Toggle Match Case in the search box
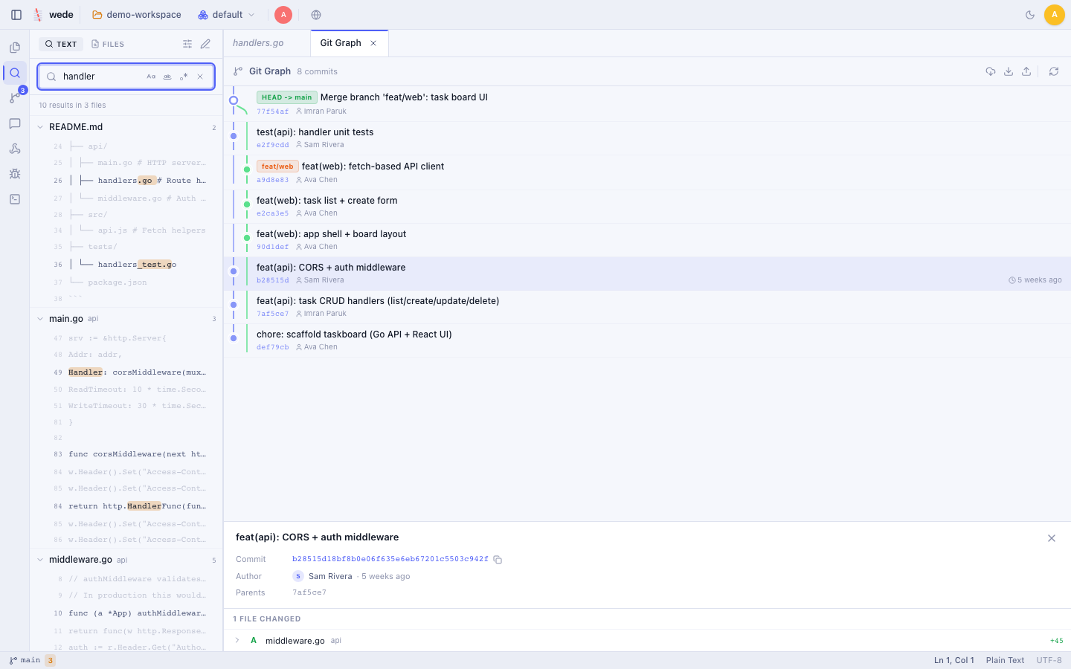Viewport: 1071px width, 669px height. coord(151,77)
